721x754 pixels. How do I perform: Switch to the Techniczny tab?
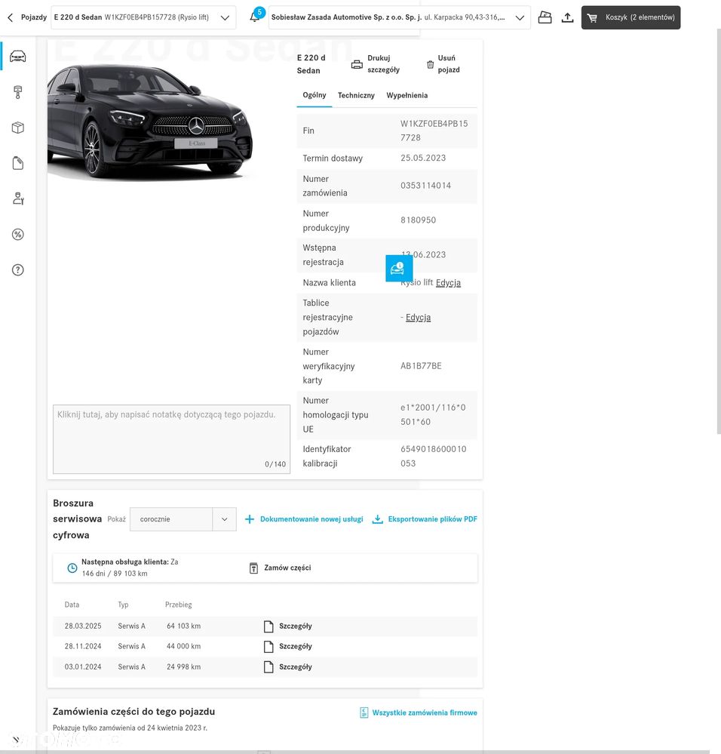[x=356, y=95]
